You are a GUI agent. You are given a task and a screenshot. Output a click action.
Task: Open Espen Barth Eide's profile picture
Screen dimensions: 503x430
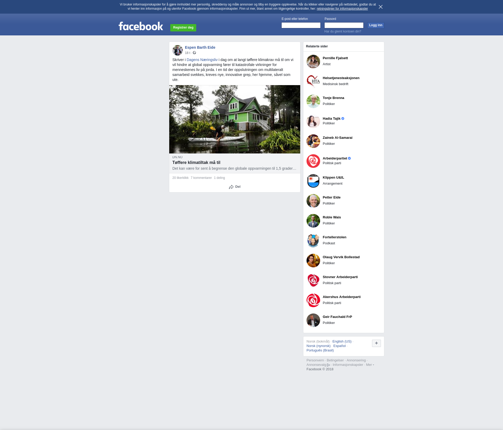pos(178,50)
